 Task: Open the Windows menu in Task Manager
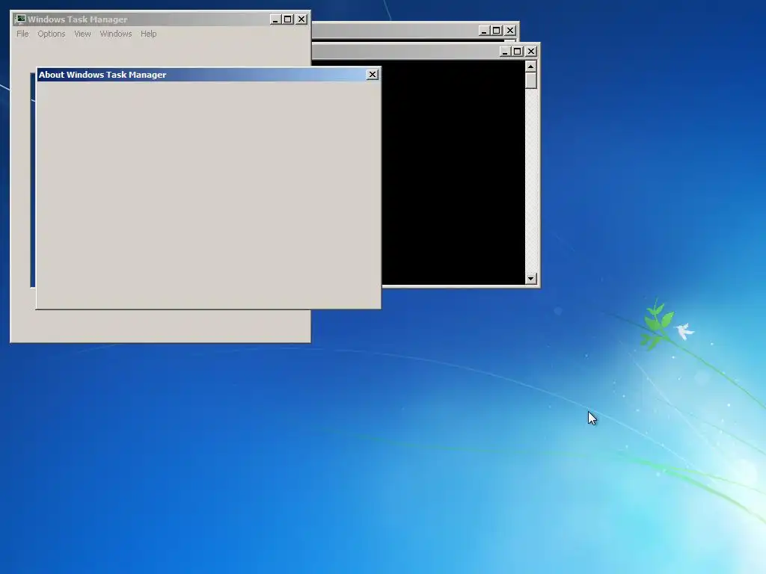click(x=116, y=34)
